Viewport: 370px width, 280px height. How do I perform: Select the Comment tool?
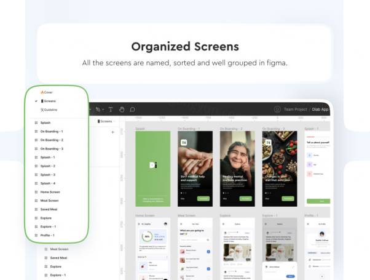click(132, 110)
